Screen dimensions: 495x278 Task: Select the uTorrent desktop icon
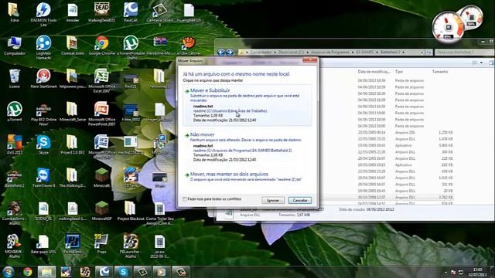tap(14, 111)
